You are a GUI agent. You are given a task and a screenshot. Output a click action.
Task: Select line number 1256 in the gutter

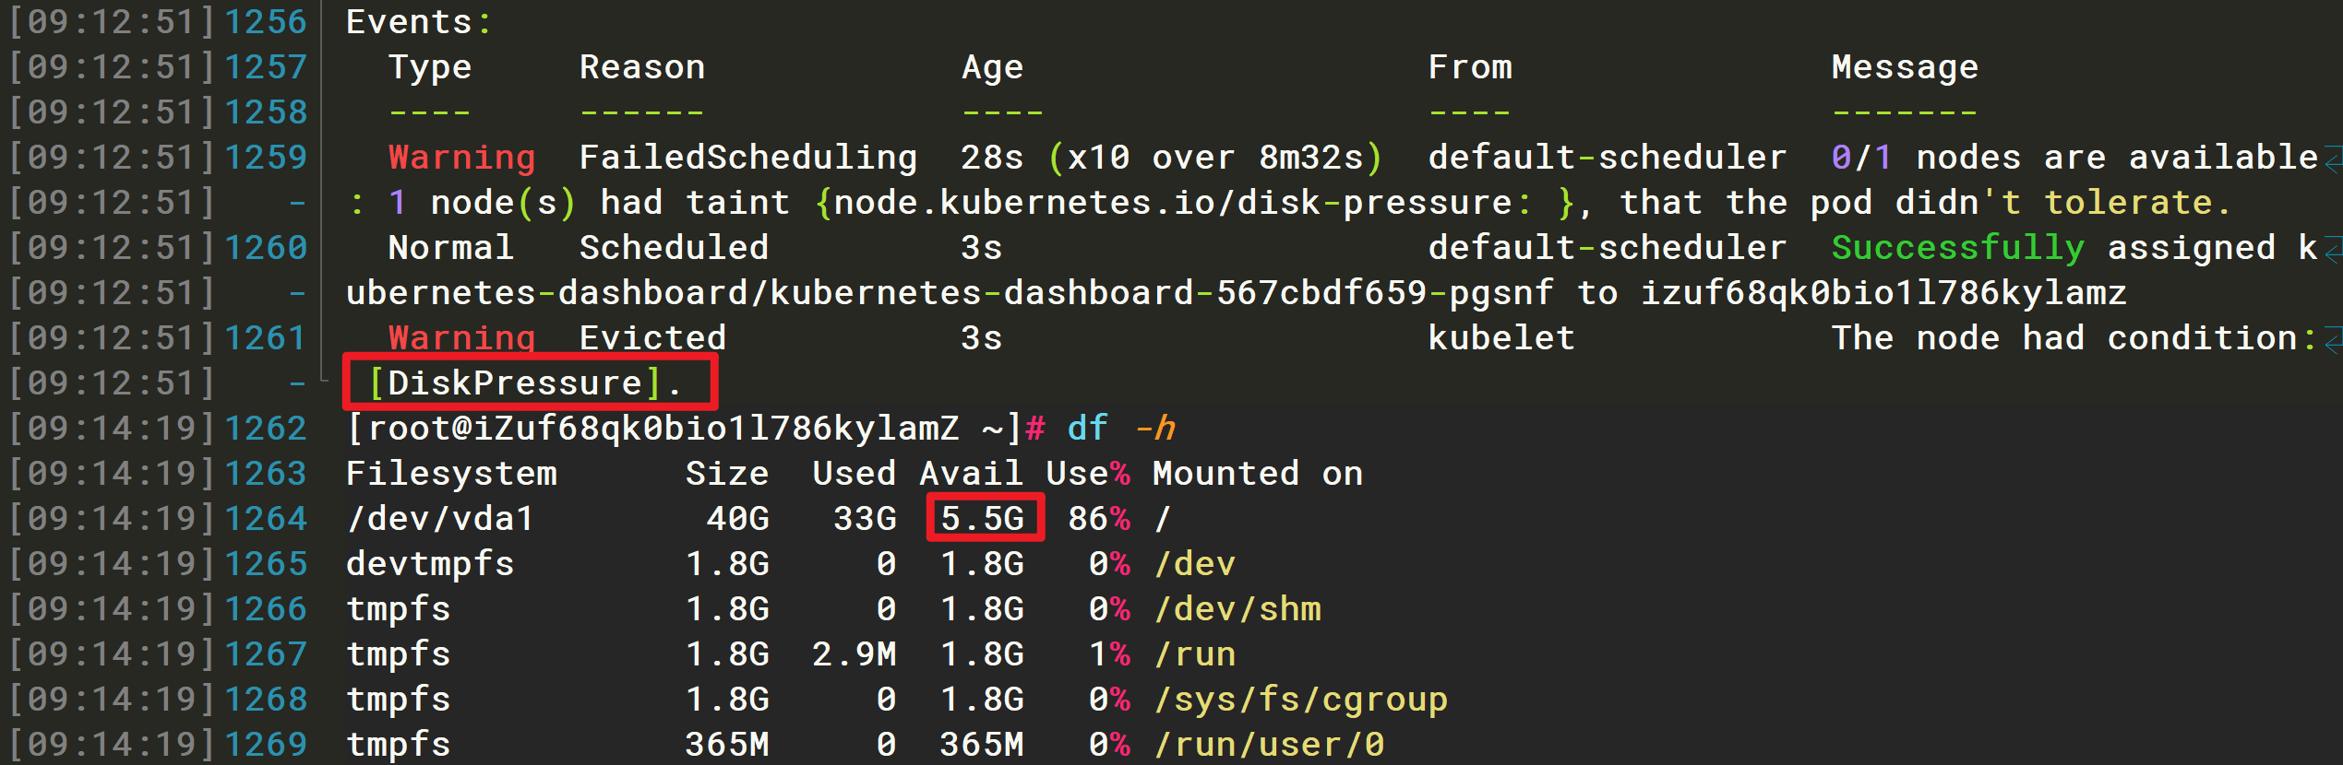coord(266,22)
